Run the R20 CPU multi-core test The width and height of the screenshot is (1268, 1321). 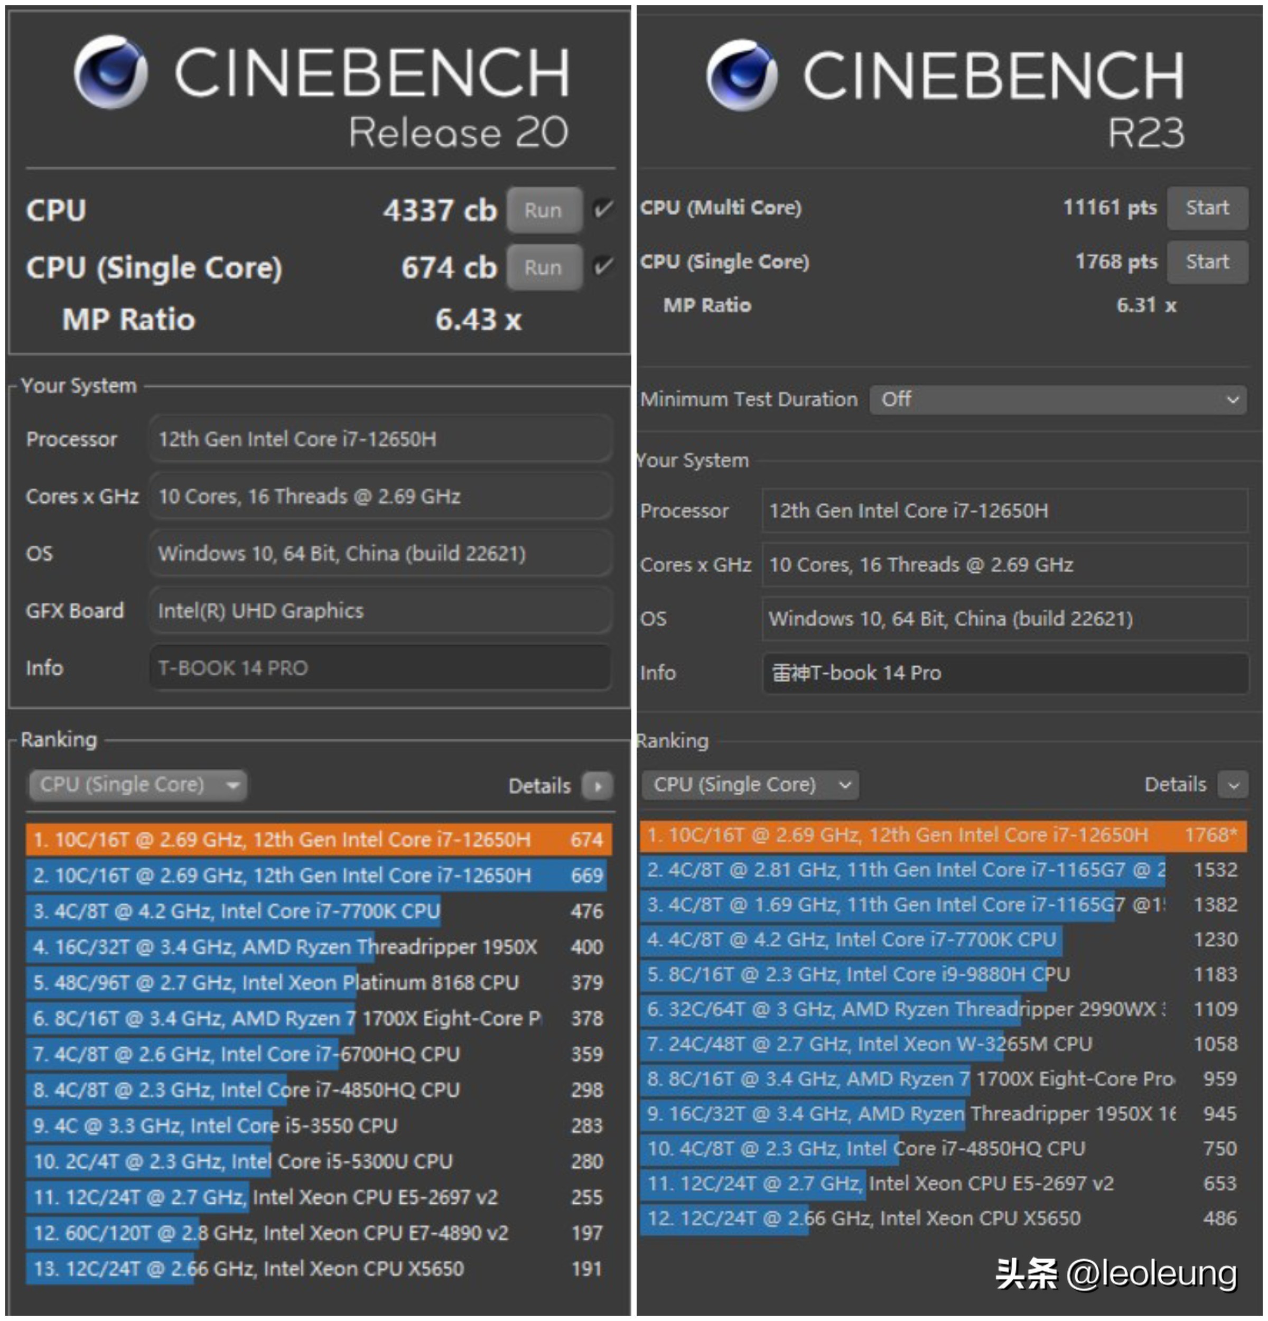pos(544,210)
